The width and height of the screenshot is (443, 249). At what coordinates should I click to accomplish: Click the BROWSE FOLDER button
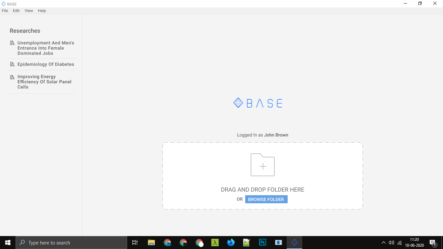point(266,199)
